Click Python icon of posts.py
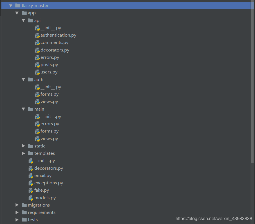Viewport: 255px width, 224px height. [x=37, y=65]
